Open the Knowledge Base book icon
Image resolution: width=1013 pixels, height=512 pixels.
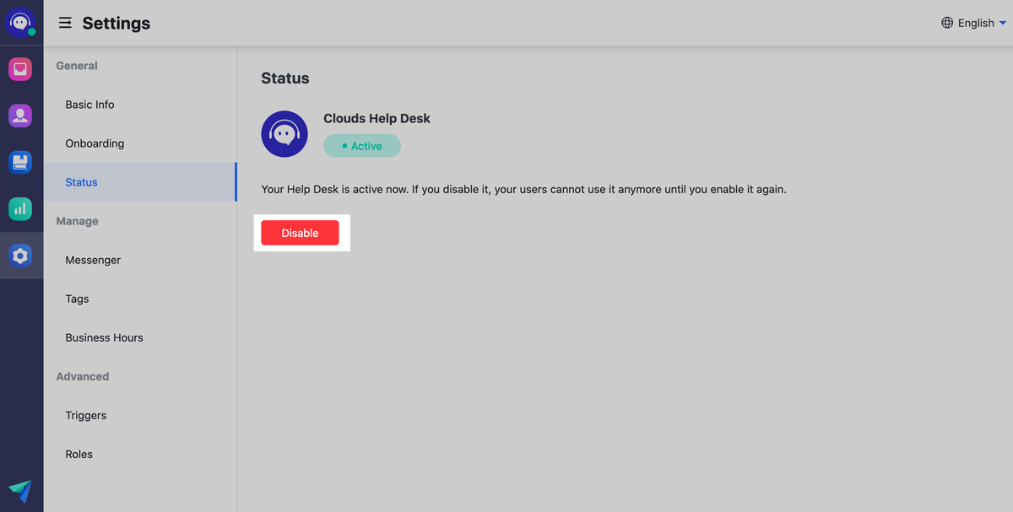[20, 162]
